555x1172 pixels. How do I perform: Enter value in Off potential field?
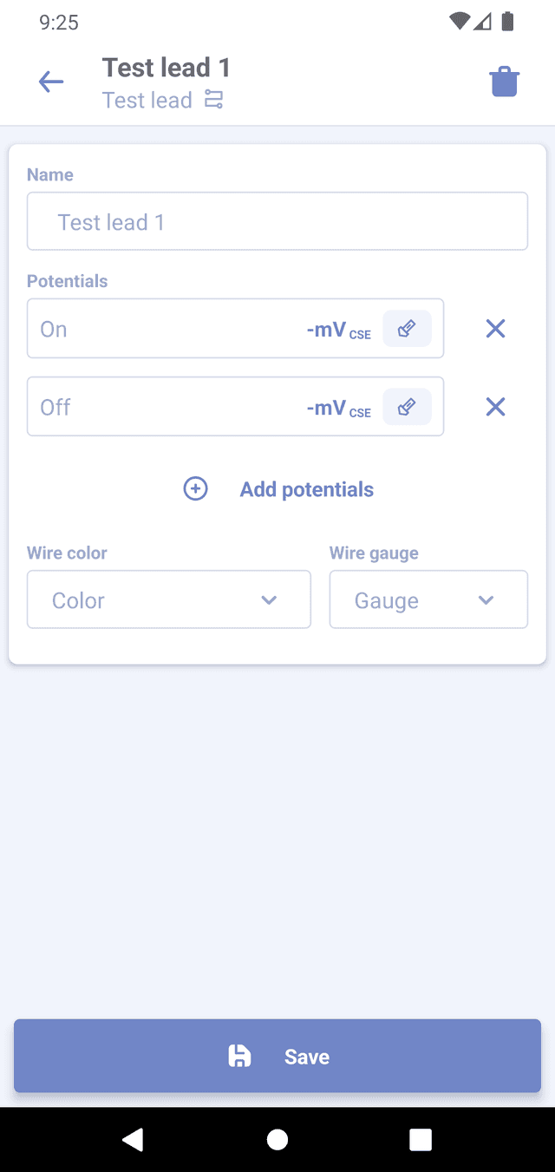tap(165, 407)
